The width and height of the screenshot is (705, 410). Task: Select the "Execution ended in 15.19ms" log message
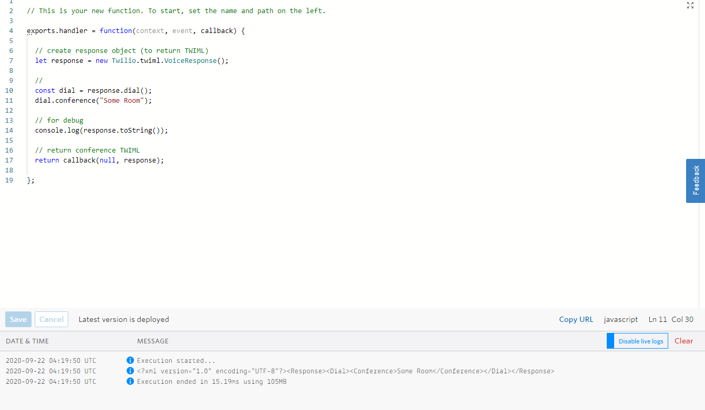[x=212, y=382]
